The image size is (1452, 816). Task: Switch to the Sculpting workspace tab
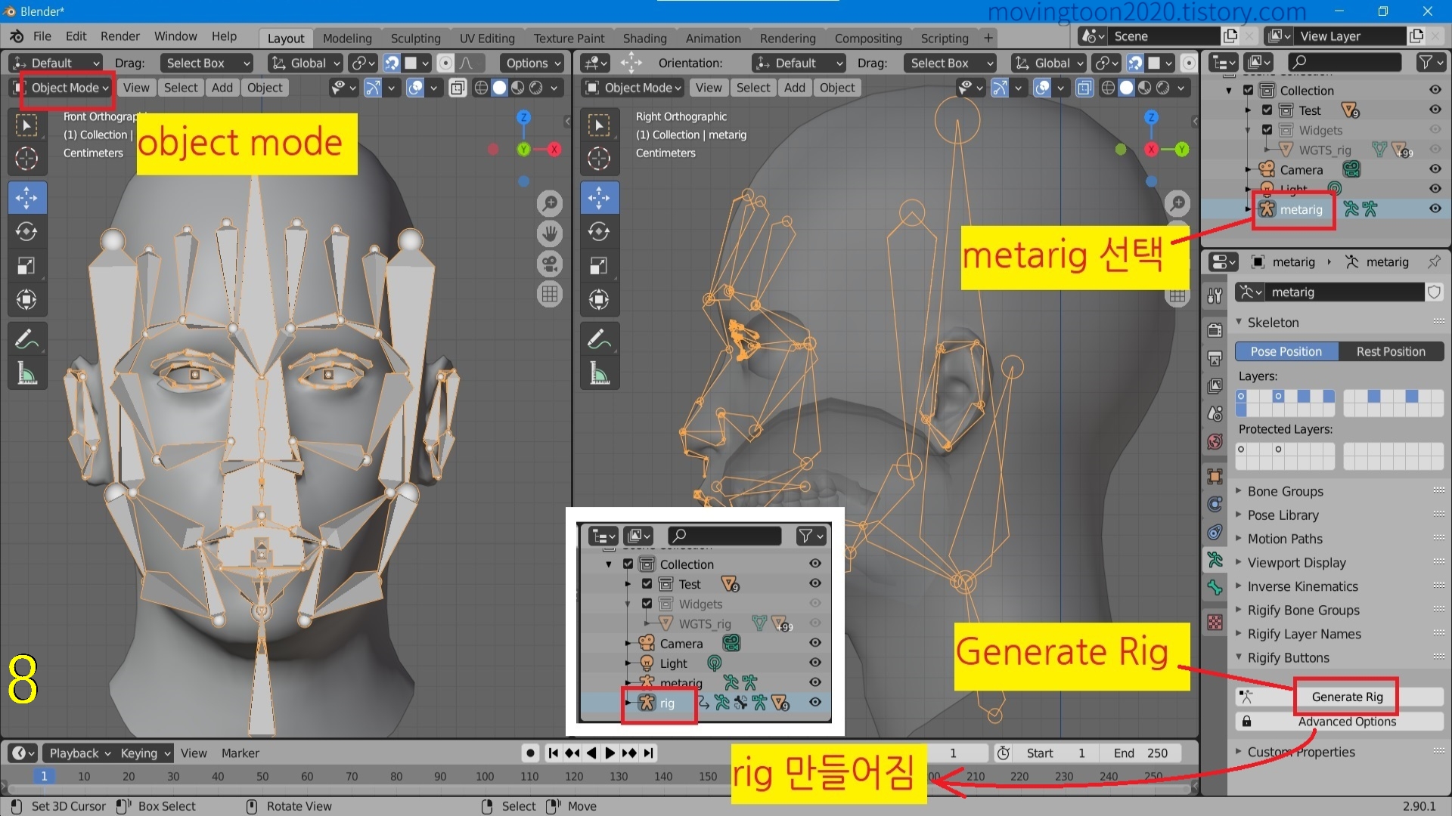tap(415, 38)
